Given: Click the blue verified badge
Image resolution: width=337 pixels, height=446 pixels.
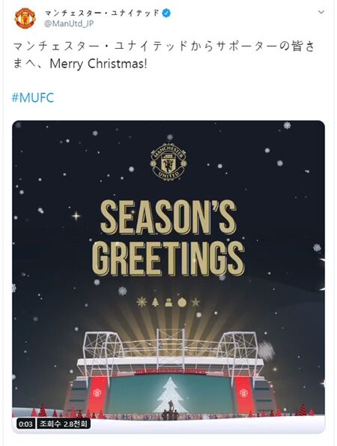Looking at the screenshot, I should [x=166, y=13].
